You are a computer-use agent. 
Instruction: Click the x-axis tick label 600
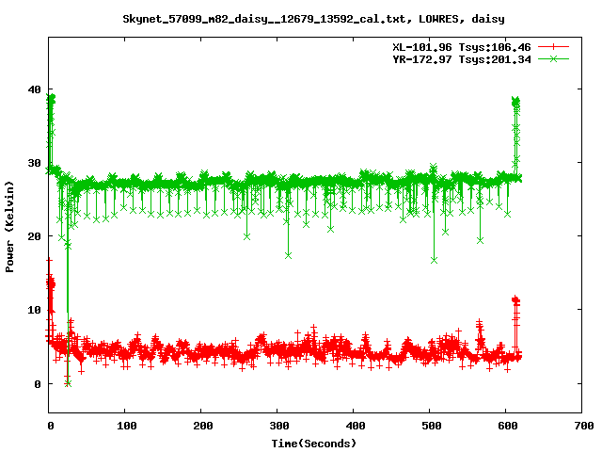click(508, 426)
